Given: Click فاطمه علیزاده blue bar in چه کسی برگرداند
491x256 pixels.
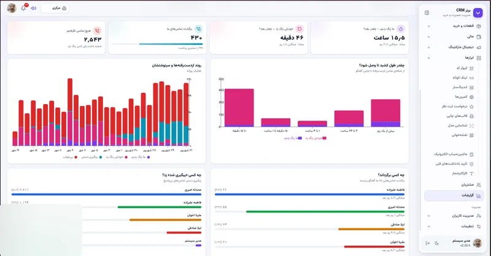Looking at the screenshot, I should (x=309, y=194).
